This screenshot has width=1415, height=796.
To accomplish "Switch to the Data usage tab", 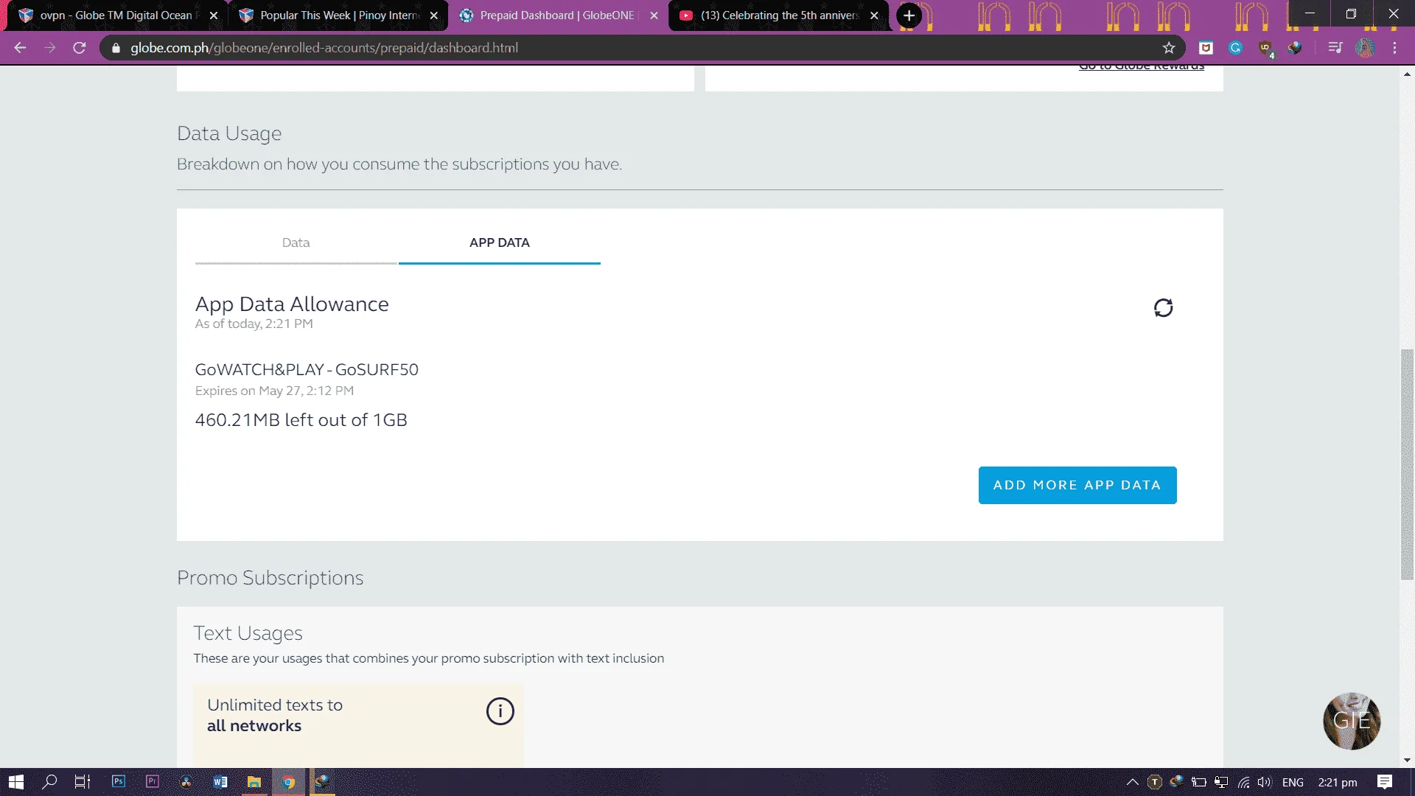I will [296, 242].
